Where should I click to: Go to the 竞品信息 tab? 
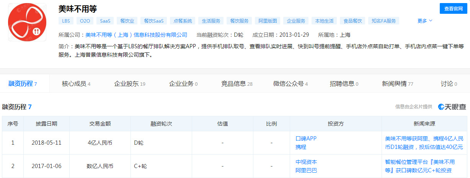pyautogui.click(x=237, y=83)
